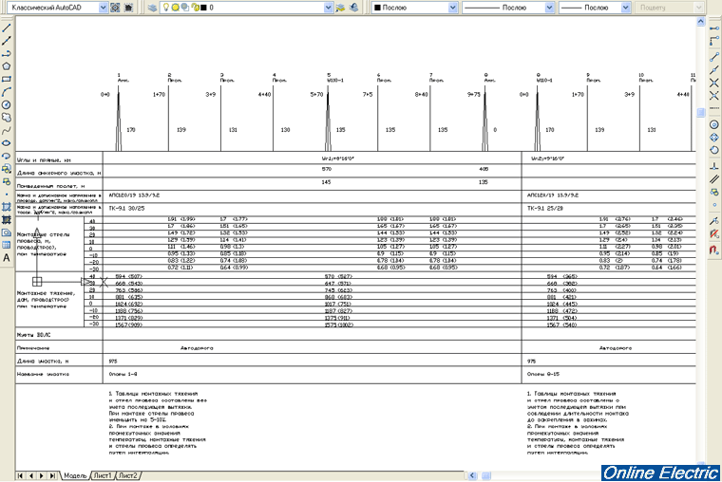Enable Snap to Endpoint
722x482 pixels.
[714, 58]
